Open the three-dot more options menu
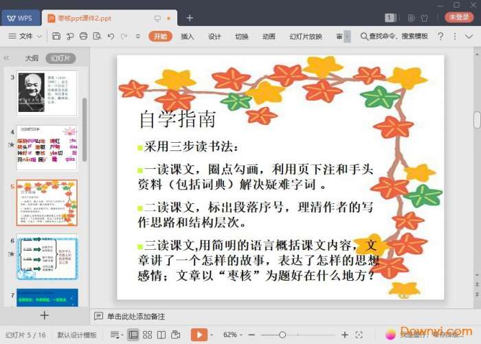Screen dimensions: 481x344 click(x=455, y=36)
